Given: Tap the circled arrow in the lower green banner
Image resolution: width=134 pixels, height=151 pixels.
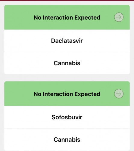Looking at the screenshot, I should click(x=119, y=94).
